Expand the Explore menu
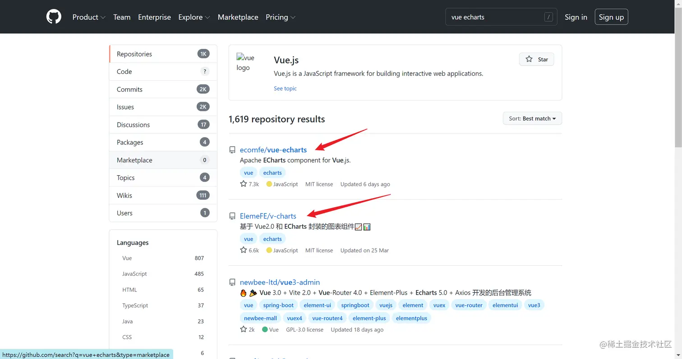682x359 pixels. tap(194, 17)
